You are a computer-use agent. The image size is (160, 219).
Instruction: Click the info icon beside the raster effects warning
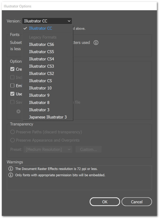coord(11,169)
